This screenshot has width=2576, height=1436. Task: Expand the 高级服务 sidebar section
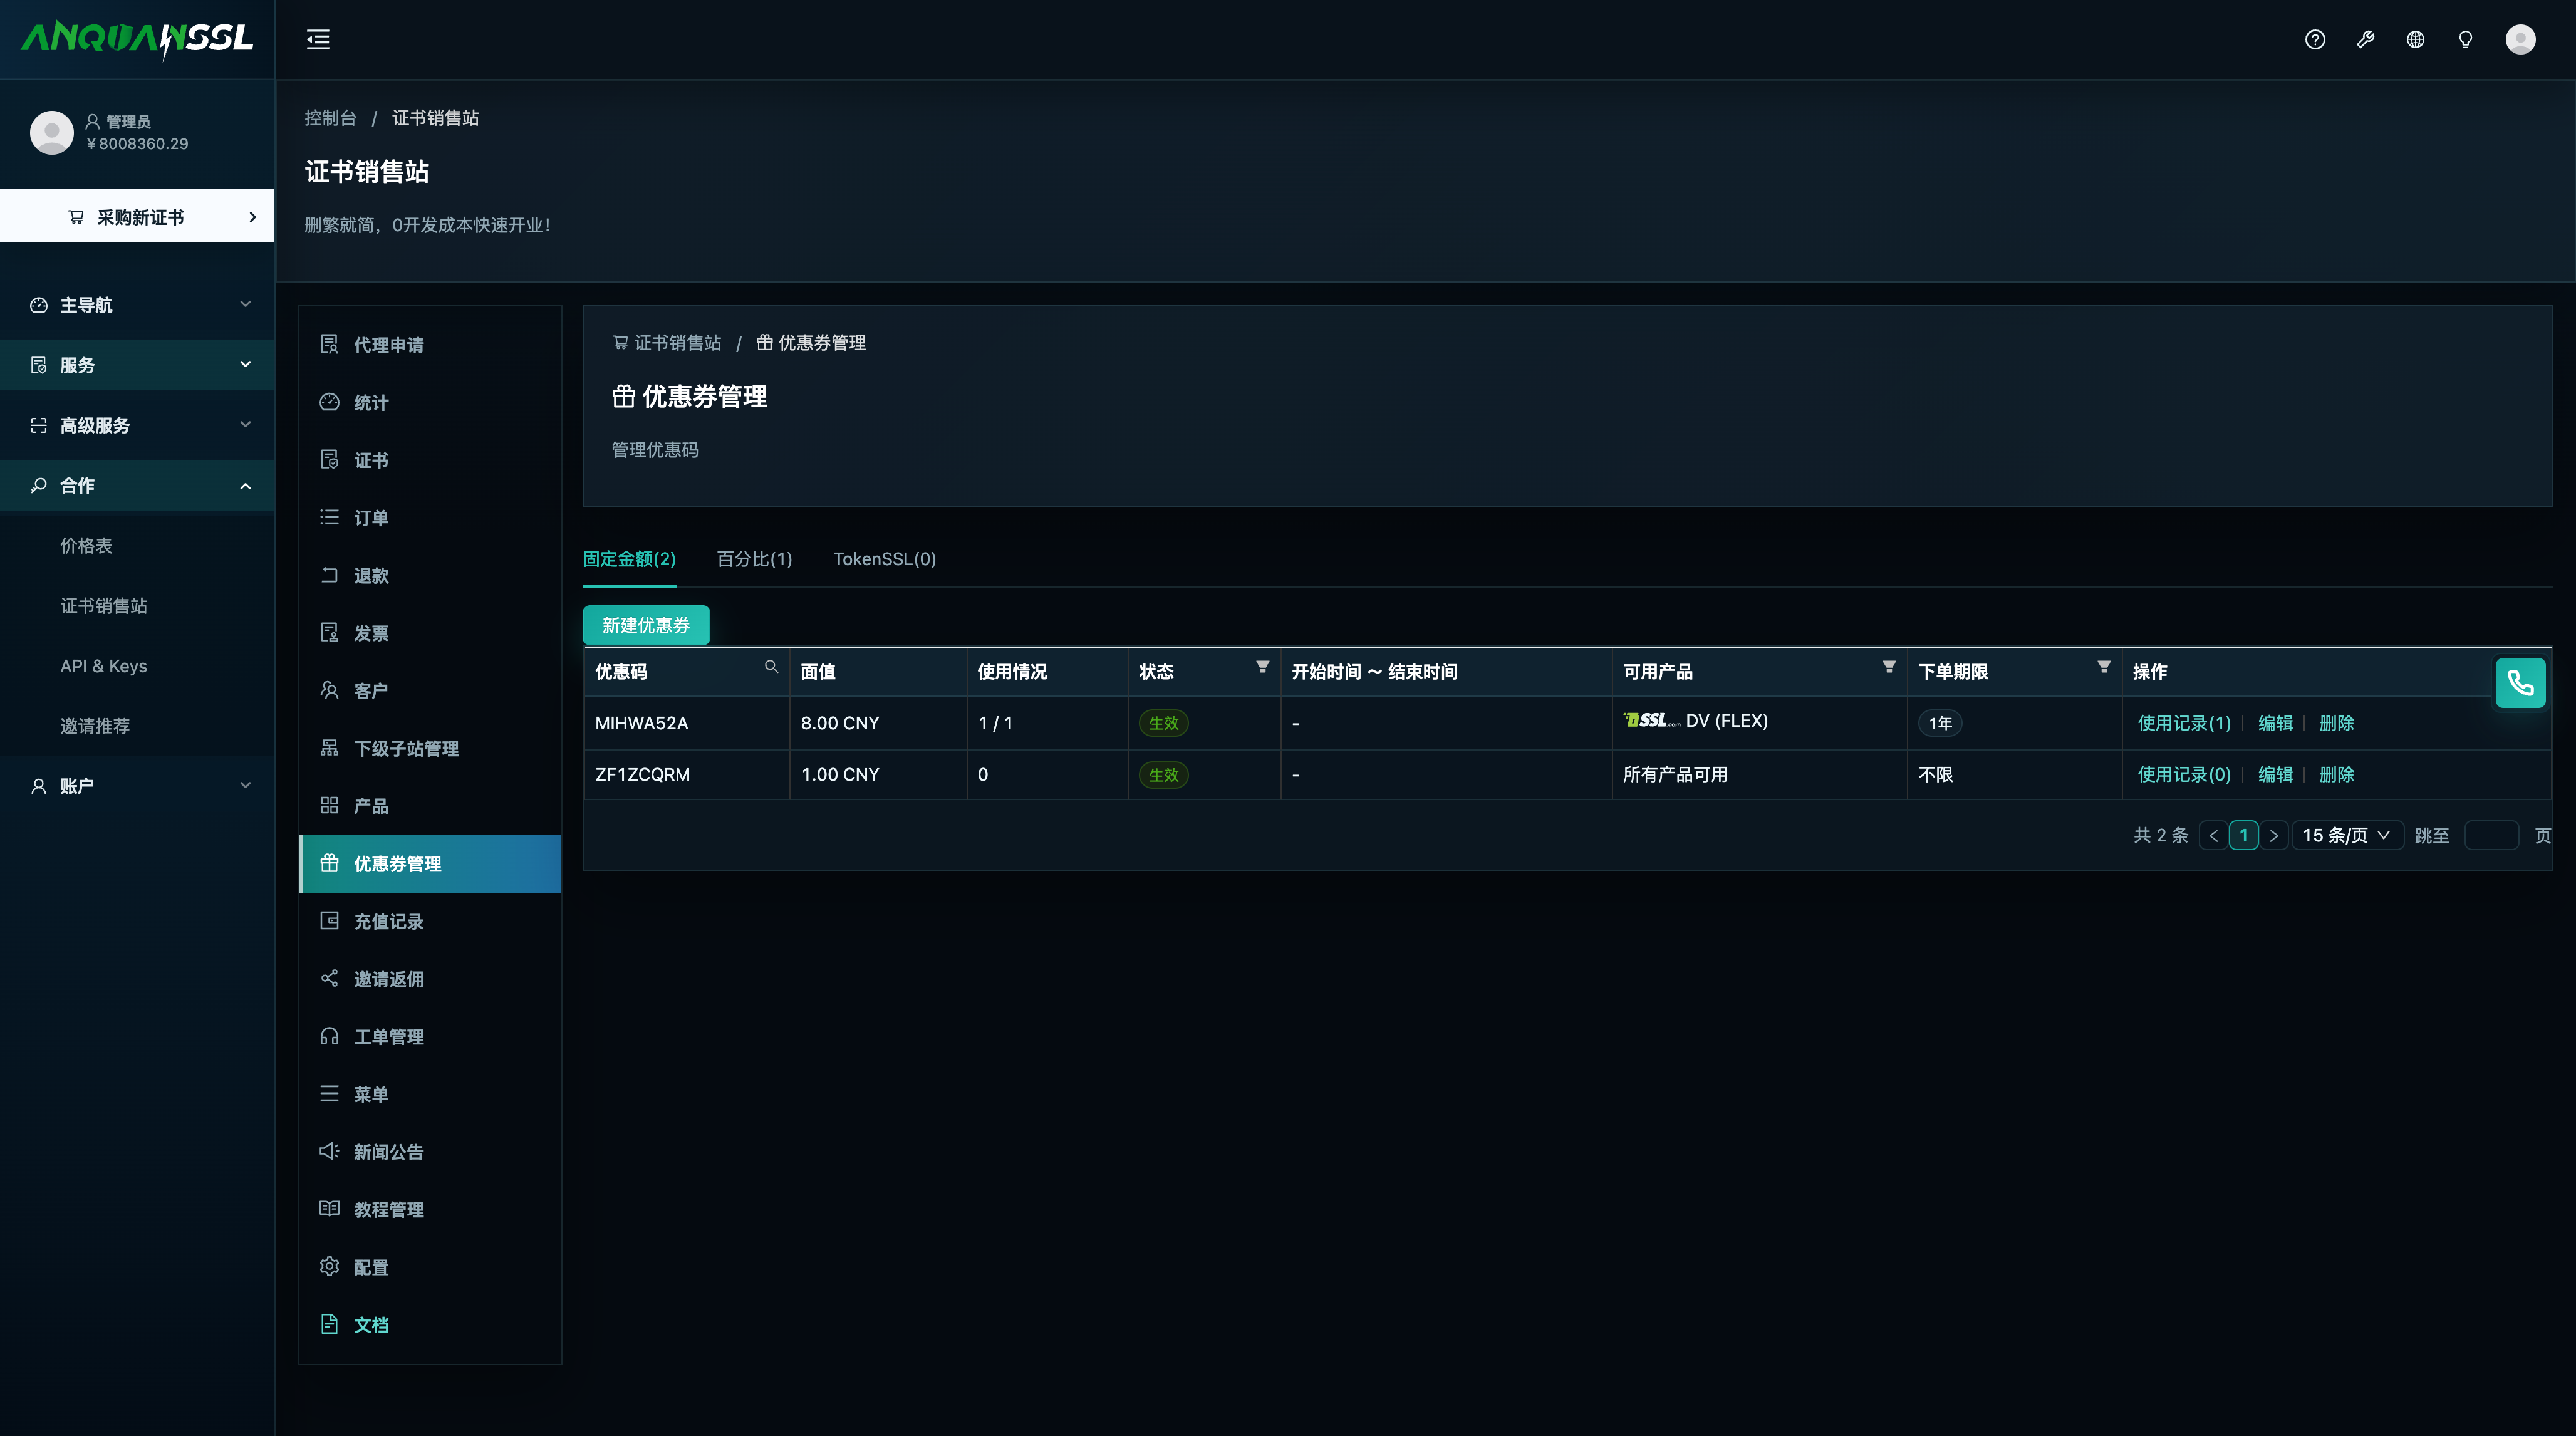(137, 425)
